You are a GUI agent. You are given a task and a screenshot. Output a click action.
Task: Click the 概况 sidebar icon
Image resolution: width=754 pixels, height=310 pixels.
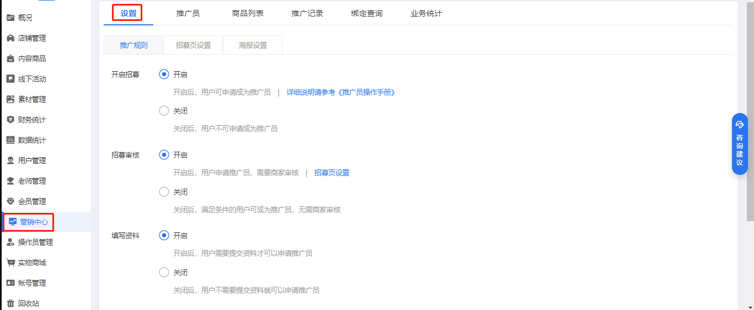click(10, 18)
